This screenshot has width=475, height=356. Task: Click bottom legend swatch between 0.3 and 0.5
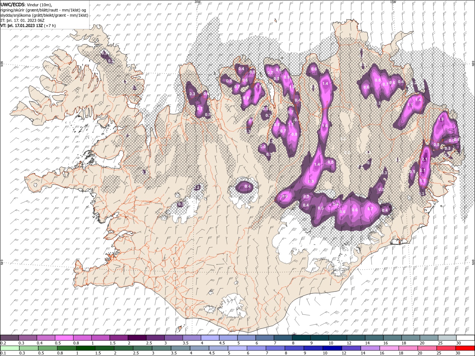(29, 348)
